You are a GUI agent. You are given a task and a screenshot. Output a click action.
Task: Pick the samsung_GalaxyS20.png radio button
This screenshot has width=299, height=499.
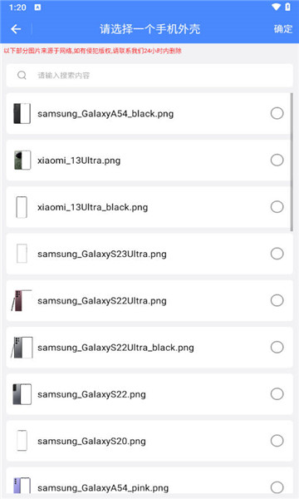tap(277, 441)
